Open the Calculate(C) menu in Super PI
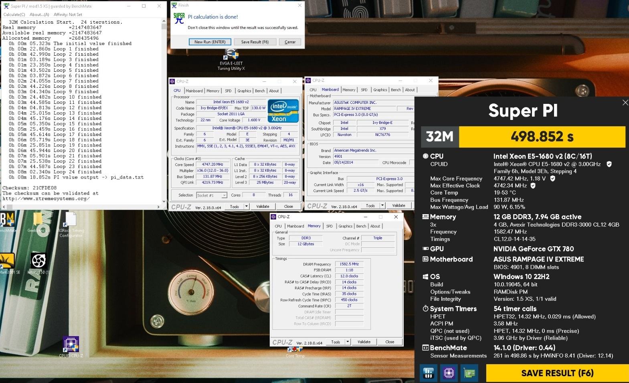 point(14,14)
